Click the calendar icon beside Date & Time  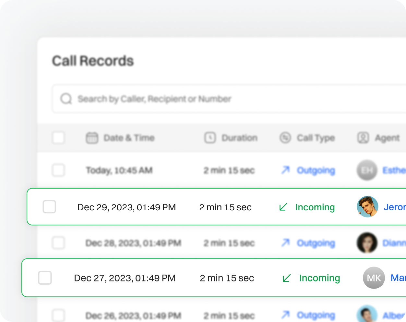tap(92, 138)
